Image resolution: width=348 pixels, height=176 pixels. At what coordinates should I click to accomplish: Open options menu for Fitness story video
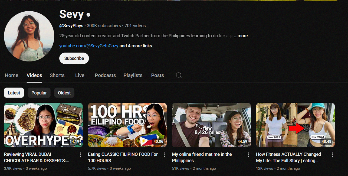332,155
